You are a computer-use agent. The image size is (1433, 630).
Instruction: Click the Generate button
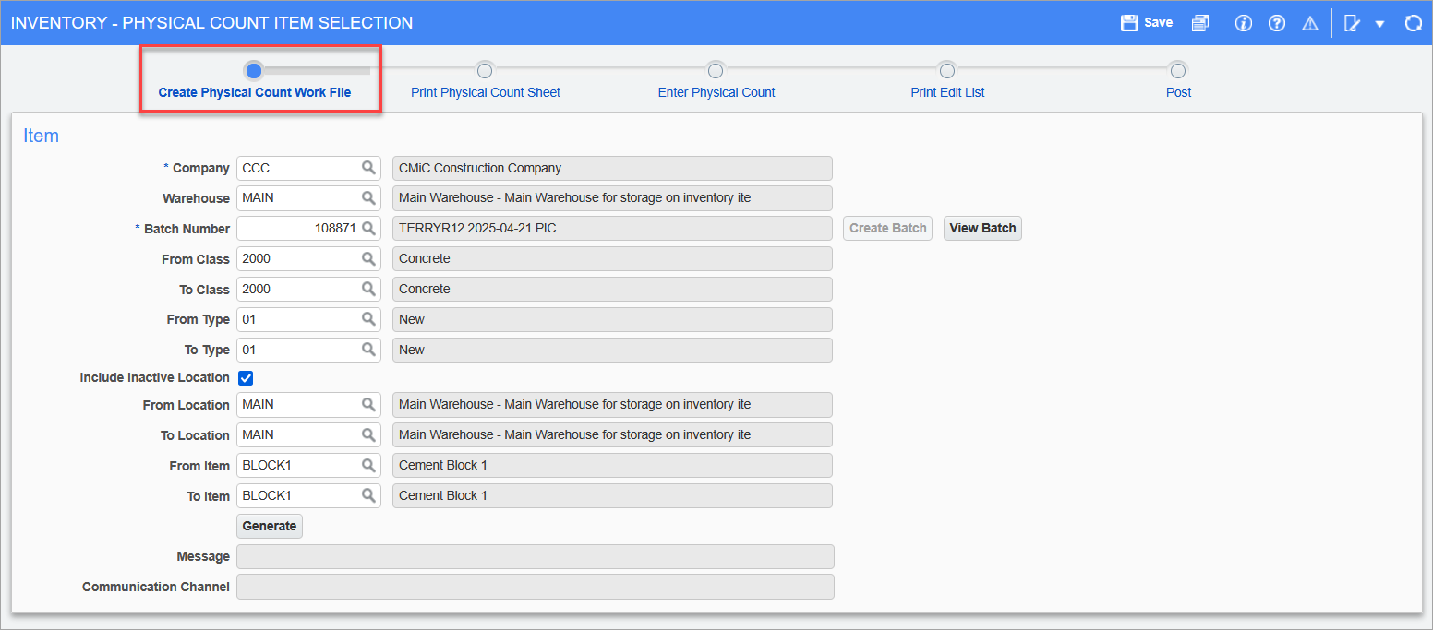pyautogui.click(x=270, y=526)
